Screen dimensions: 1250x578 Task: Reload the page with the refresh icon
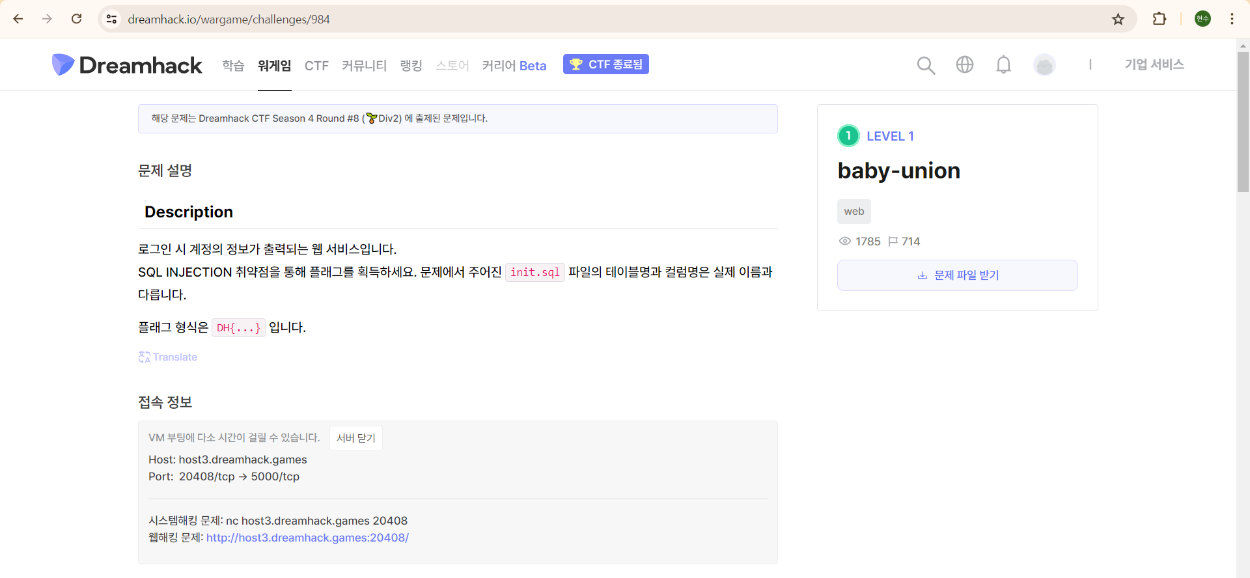(77, 19)
